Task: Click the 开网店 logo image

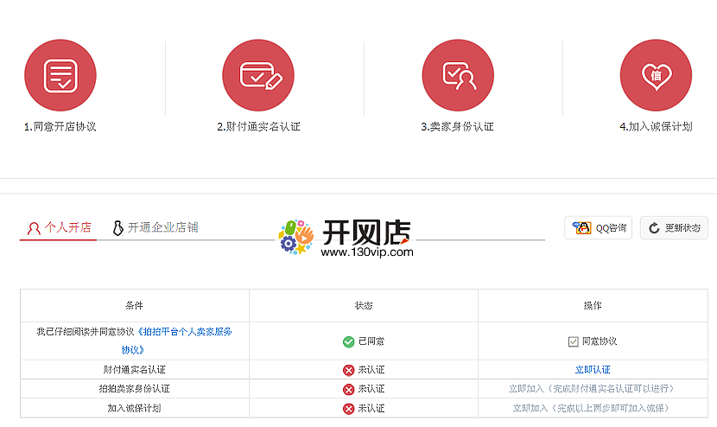Action: coord(346,238)
